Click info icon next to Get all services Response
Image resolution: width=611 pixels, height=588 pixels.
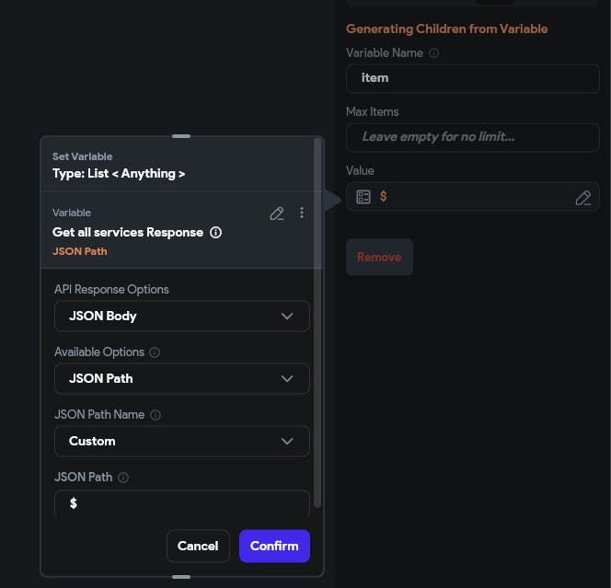tap(216, 233)
